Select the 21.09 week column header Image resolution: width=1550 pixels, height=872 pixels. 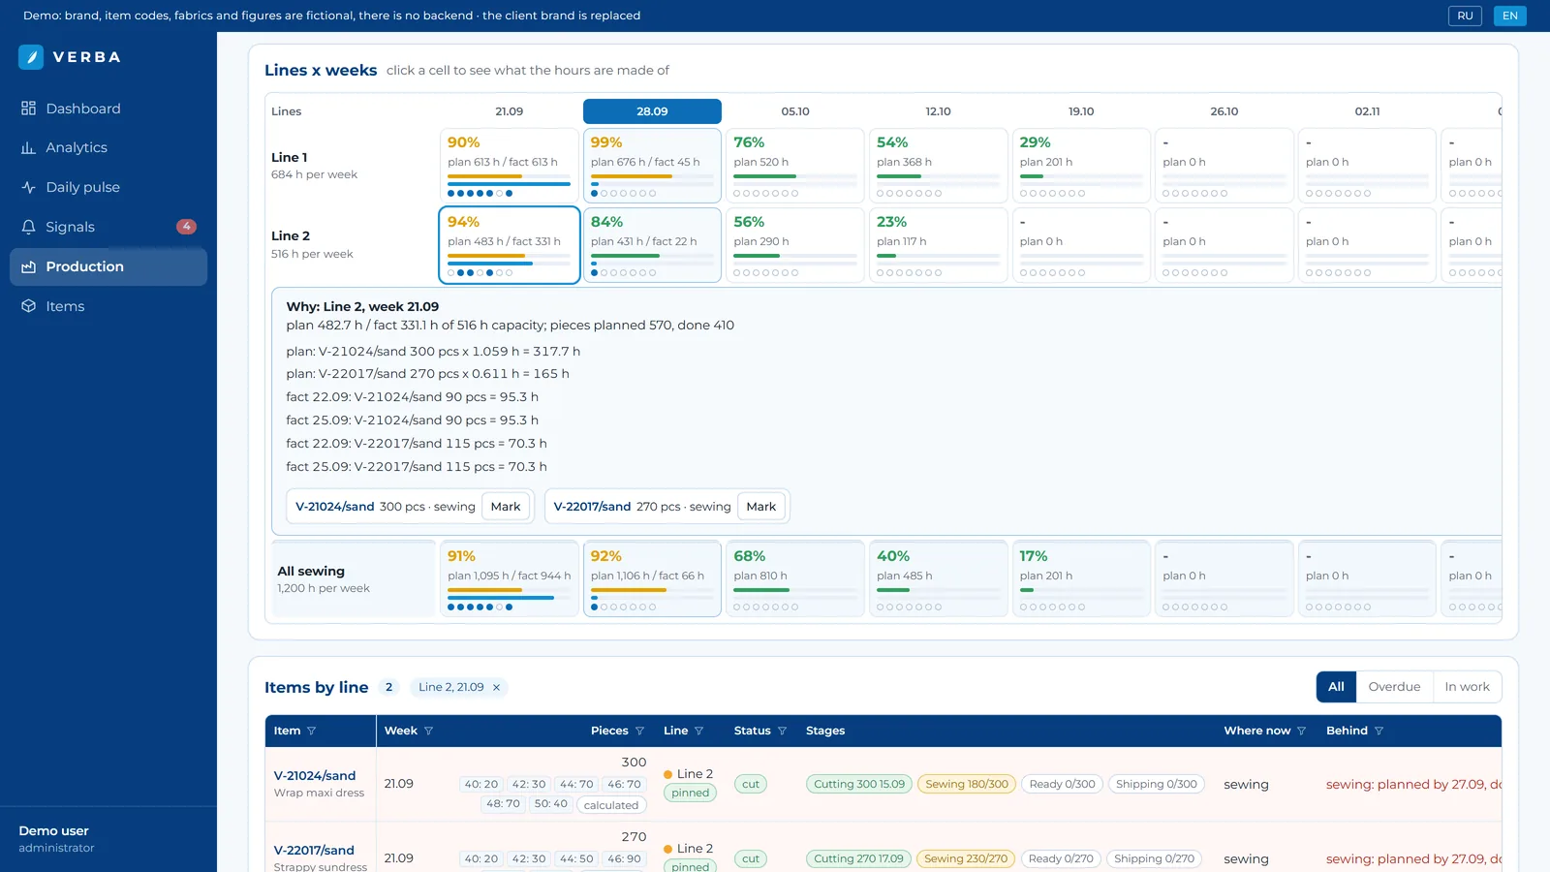(x=510, y=111)
